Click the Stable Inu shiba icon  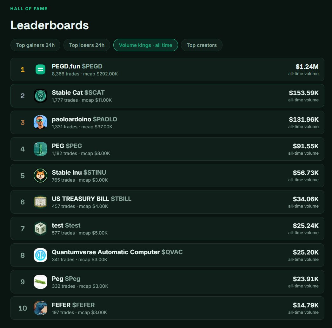click(40, 176)
